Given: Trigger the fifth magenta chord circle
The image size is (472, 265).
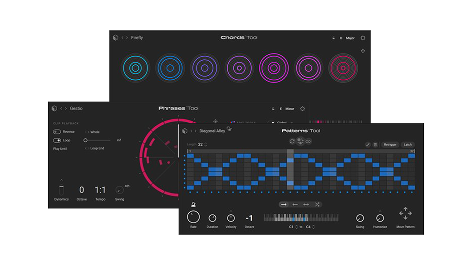Looking at the screenshot, I should (x=274, y=68).
